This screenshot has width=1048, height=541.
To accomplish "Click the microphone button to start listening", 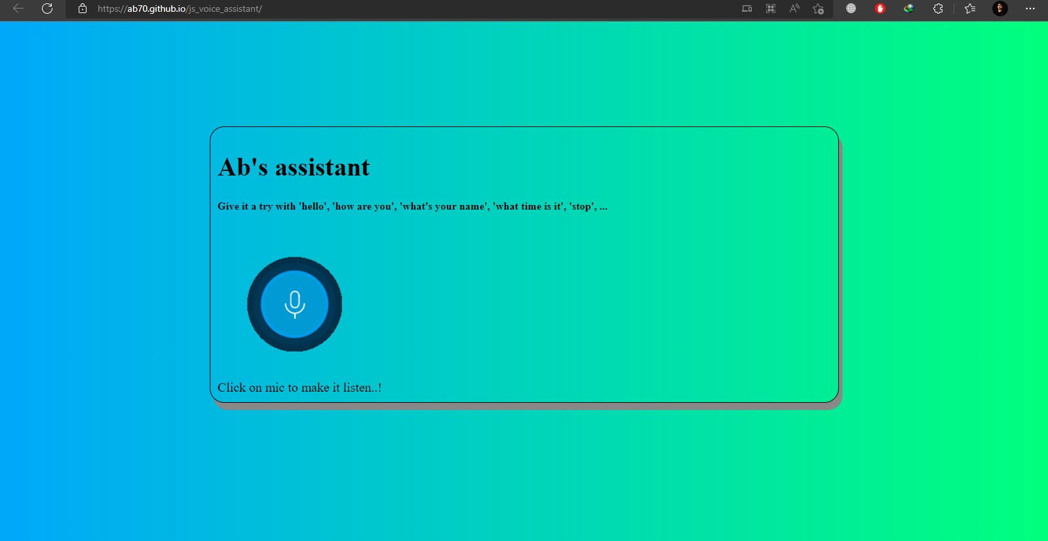I will (x=294, y=304).
